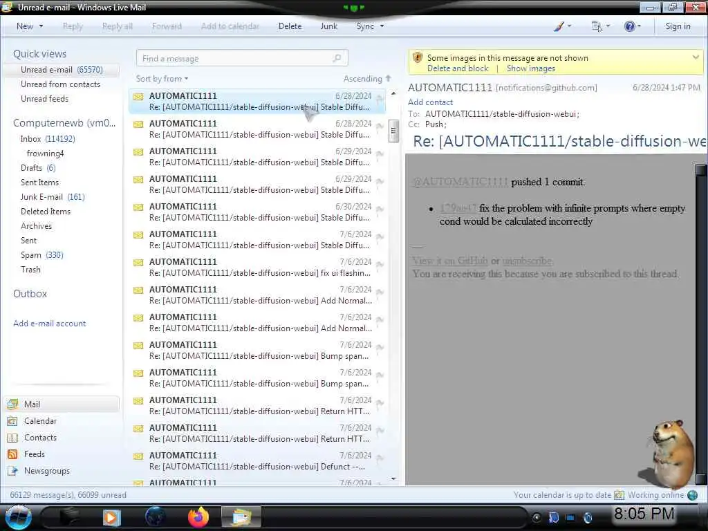The image size is (708, 531).
Task: Click the Newsgroups icon
Action: coord(12,471)
